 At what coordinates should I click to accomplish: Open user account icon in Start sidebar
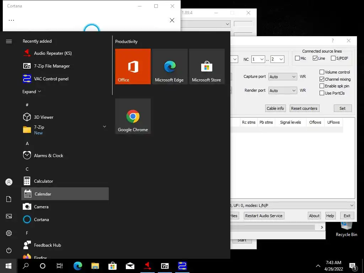coord(9,182)
